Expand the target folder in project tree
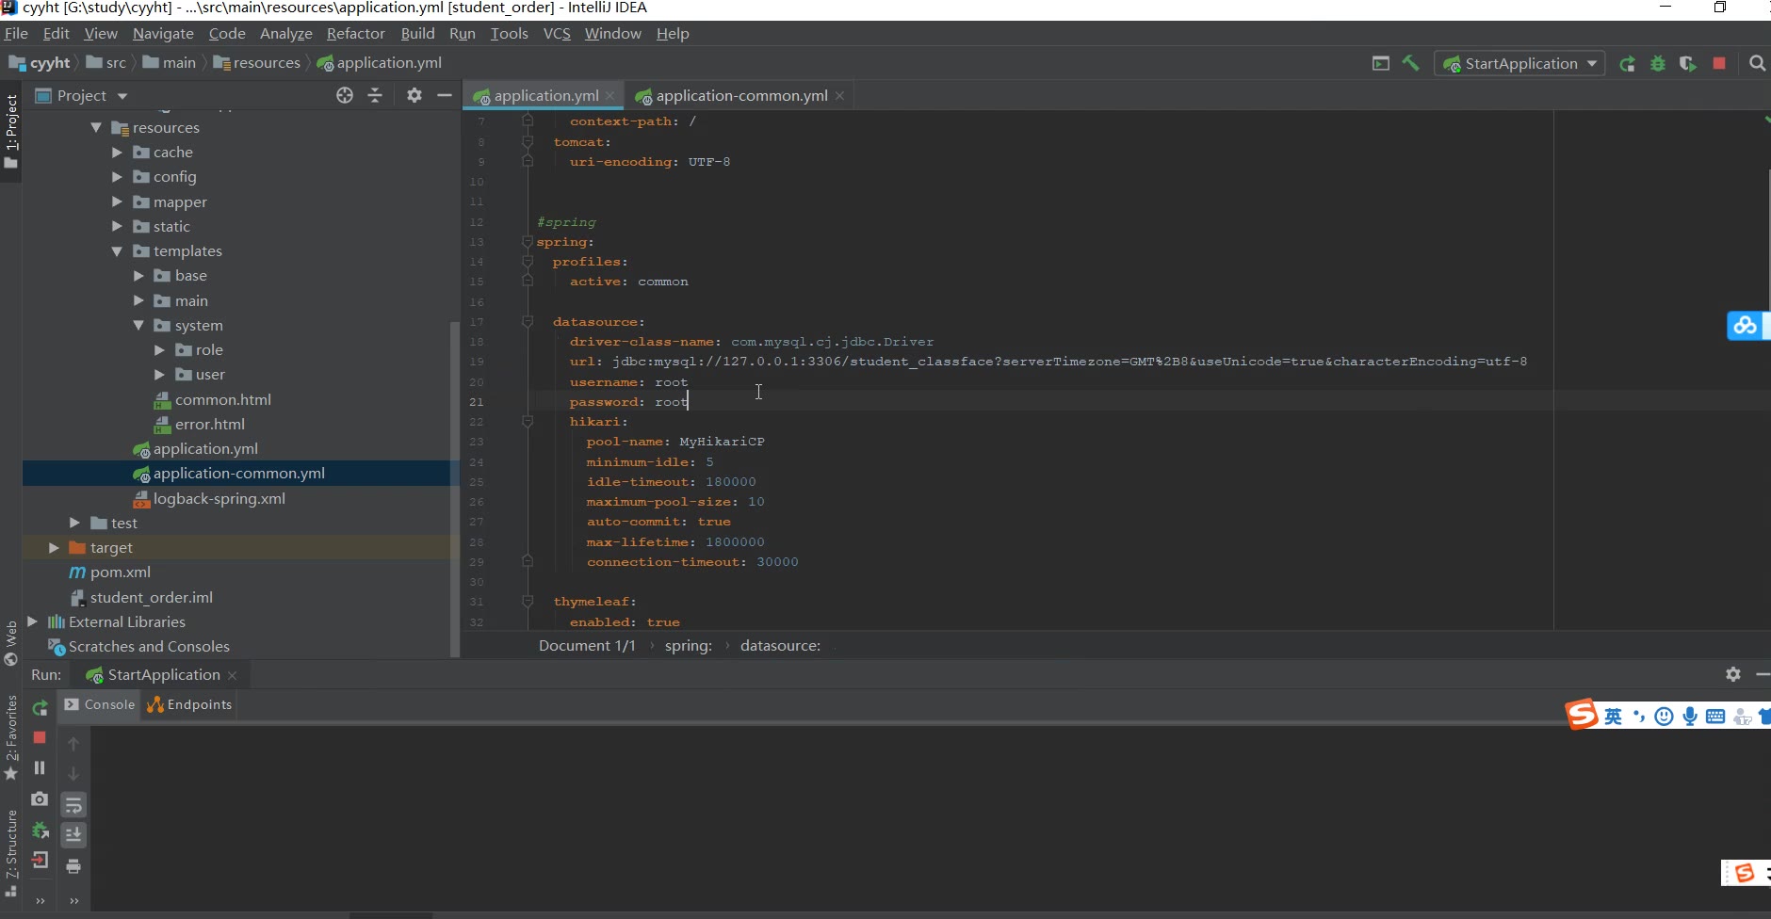 pos(54,548)
